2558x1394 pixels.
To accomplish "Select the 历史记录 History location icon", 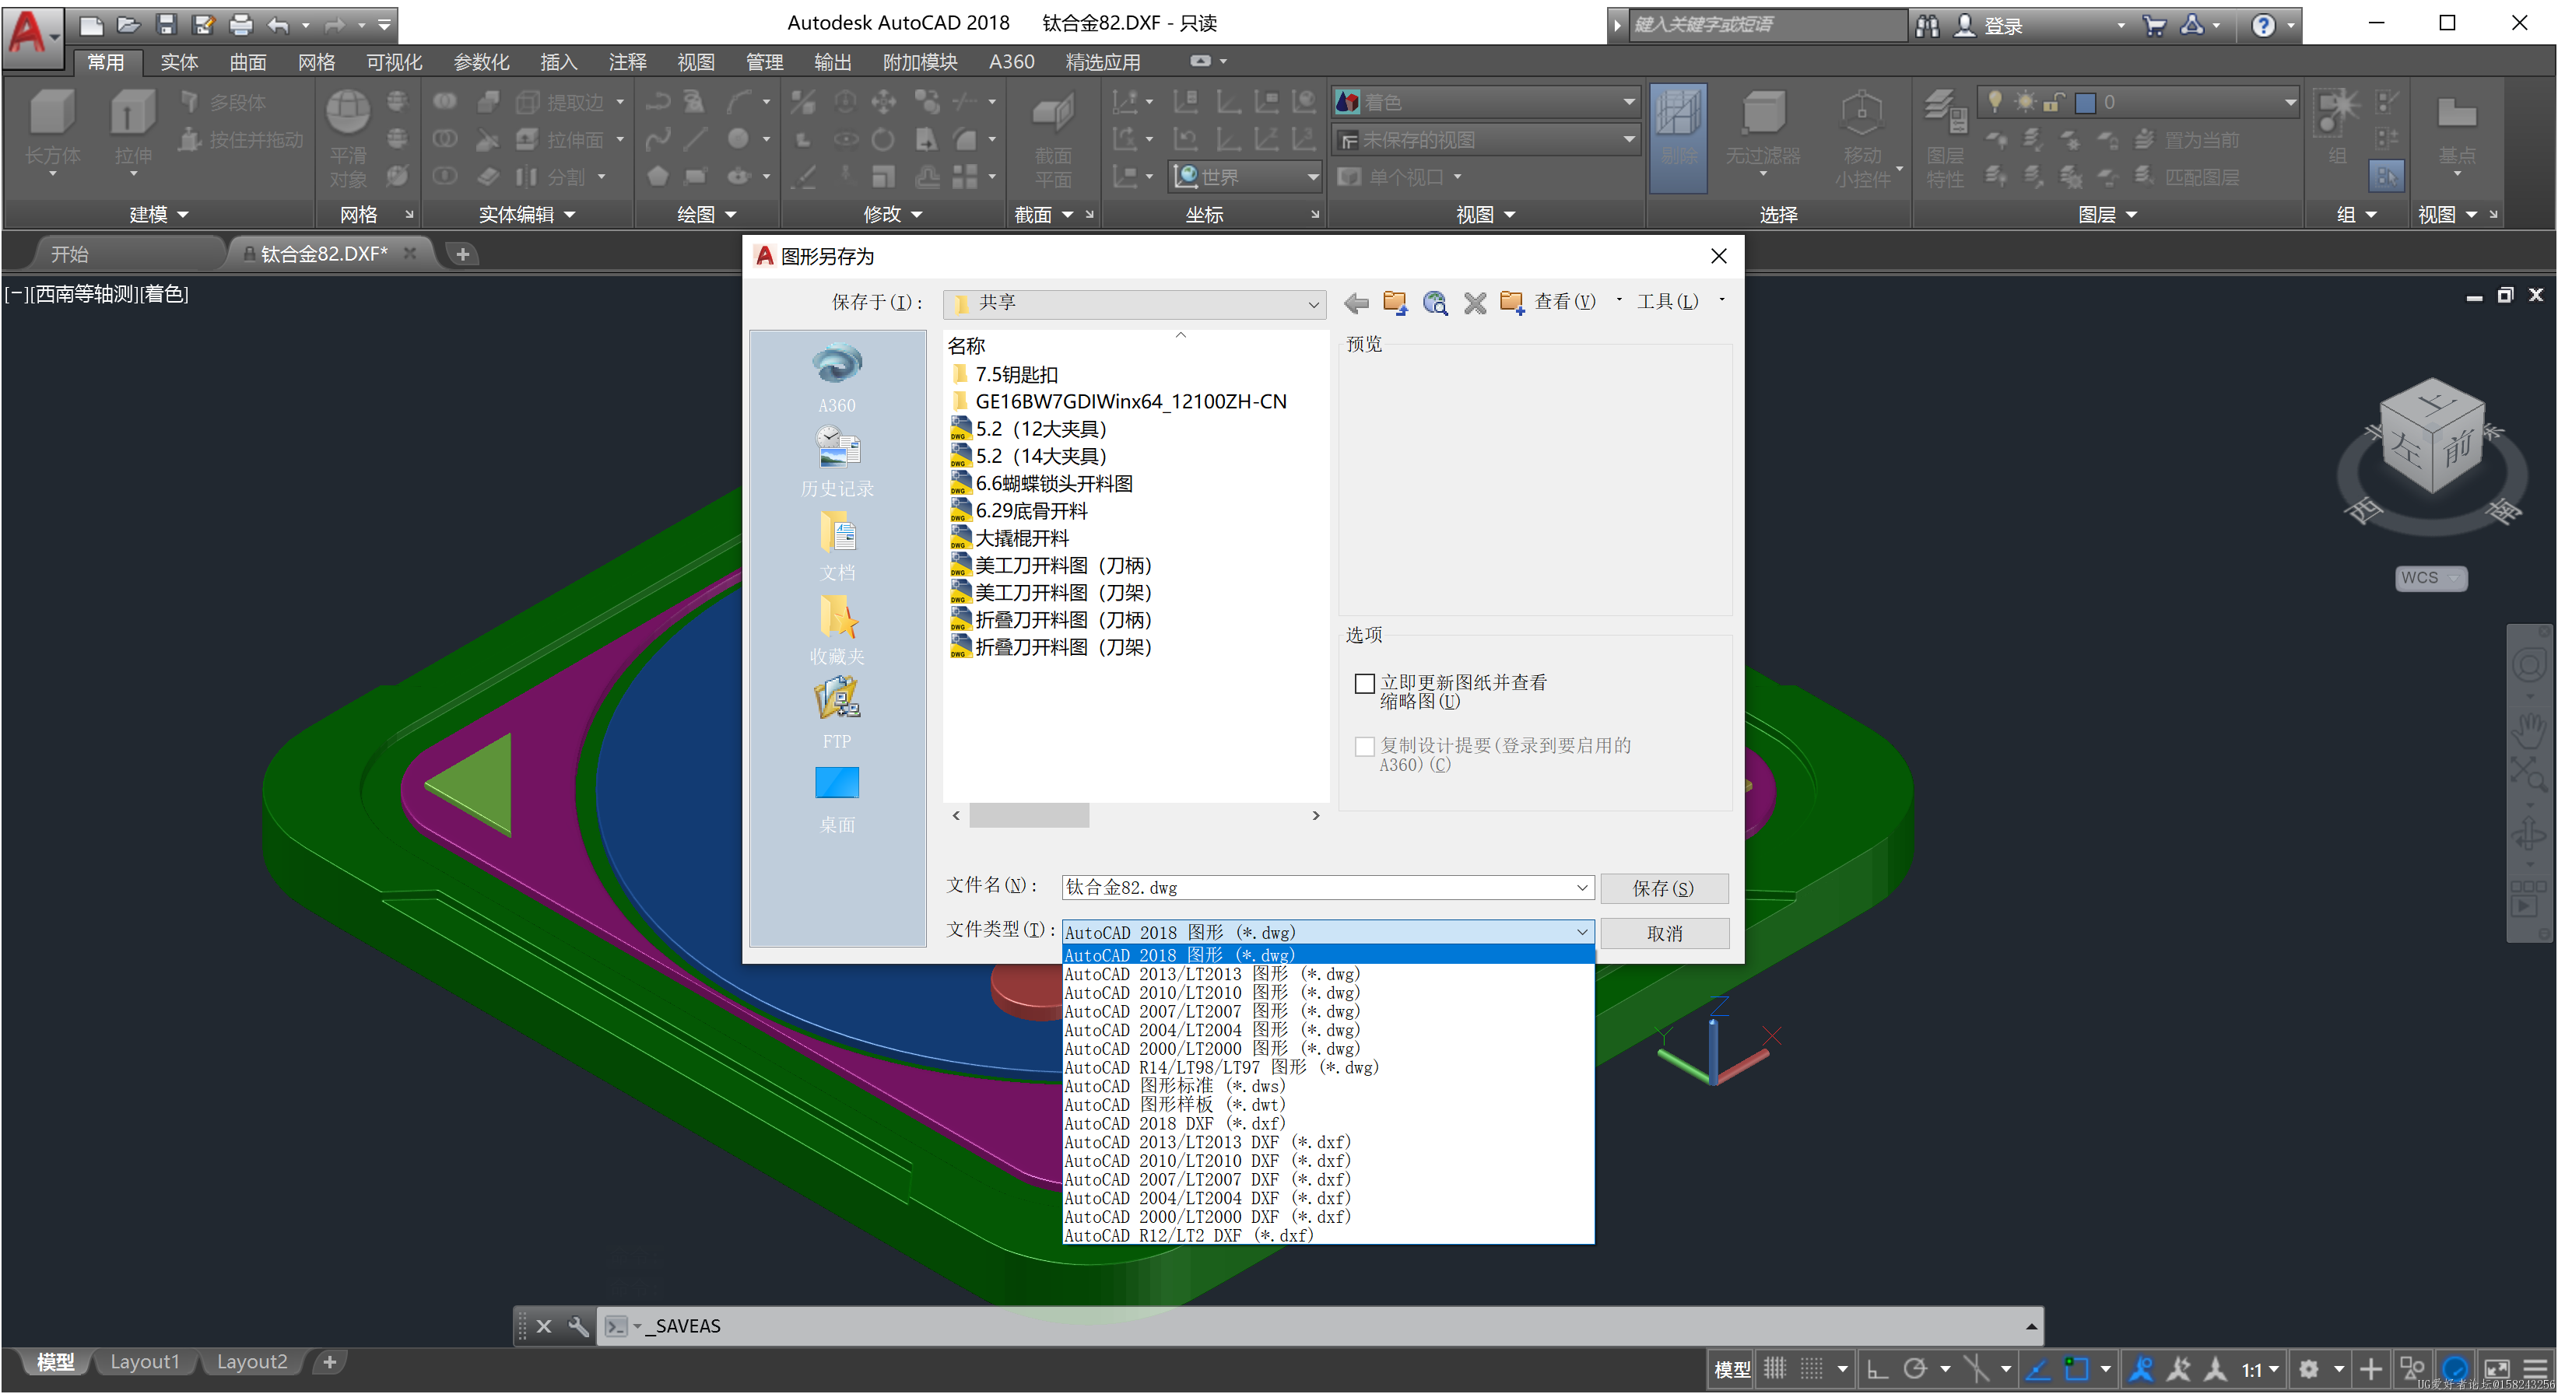I will coord(837,462).
